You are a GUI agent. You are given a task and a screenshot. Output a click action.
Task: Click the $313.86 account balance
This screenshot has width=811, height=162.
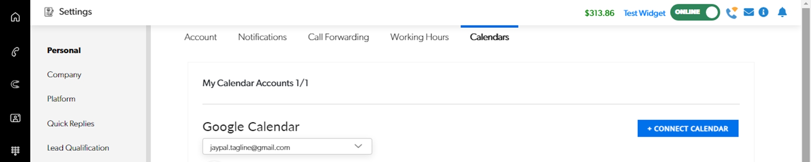(599, 13)
